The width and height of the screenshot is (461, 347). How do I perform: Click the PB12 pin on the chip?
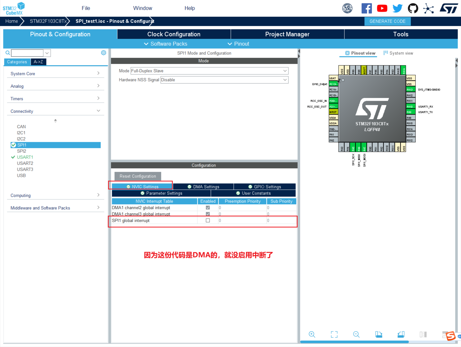[x=411, y=140]
